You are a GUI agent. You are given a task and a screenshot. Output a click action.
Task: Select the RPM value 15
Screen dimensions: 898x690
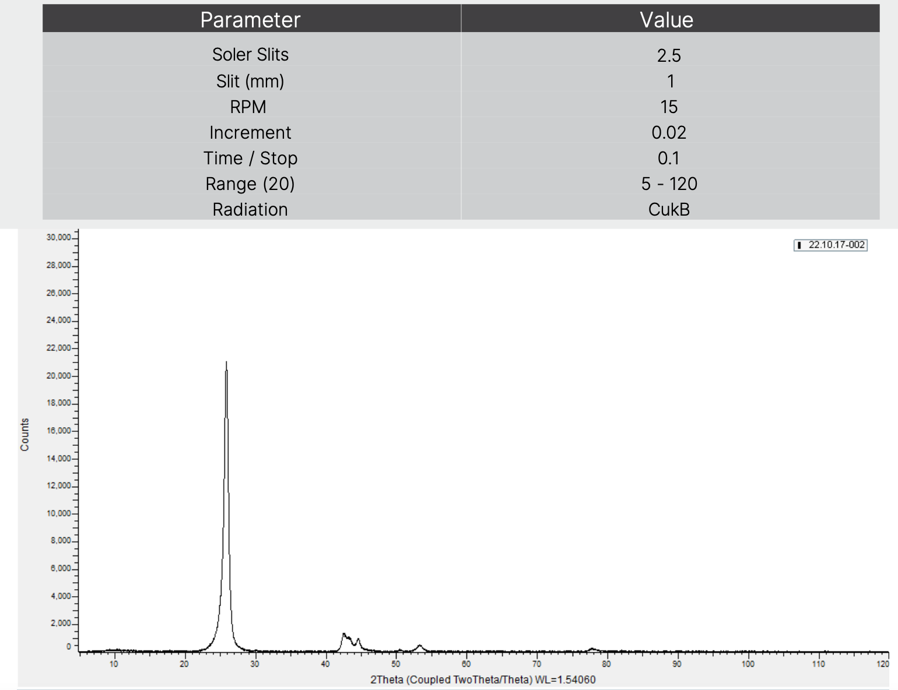coord(668,107)
